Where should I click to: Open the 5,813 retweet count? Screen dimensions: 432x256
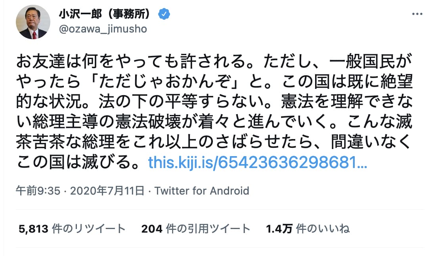click(34, 229)
